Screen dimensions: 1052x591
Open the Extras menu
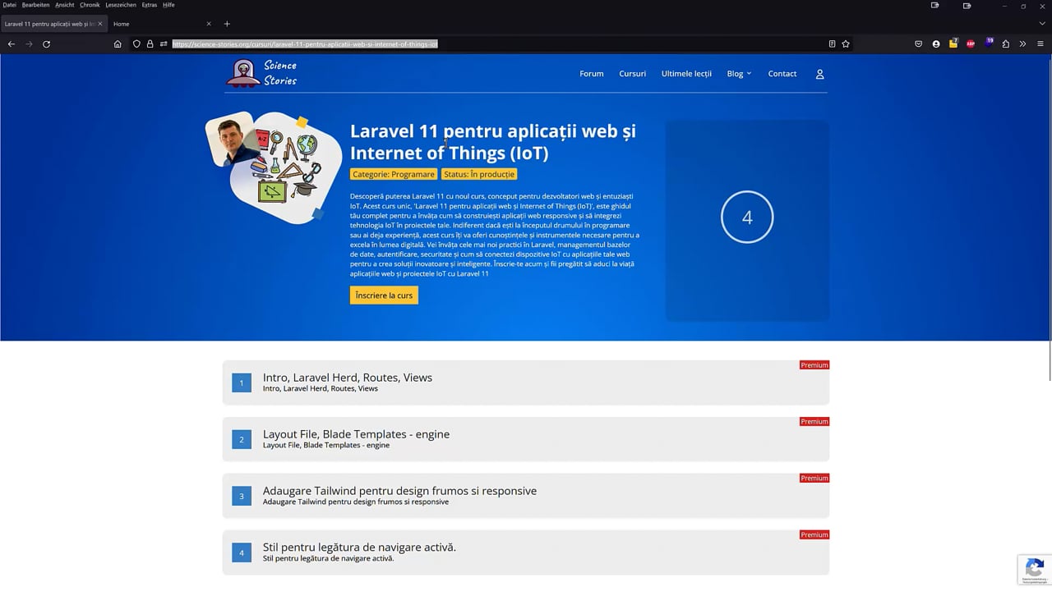tap(149, 5)
